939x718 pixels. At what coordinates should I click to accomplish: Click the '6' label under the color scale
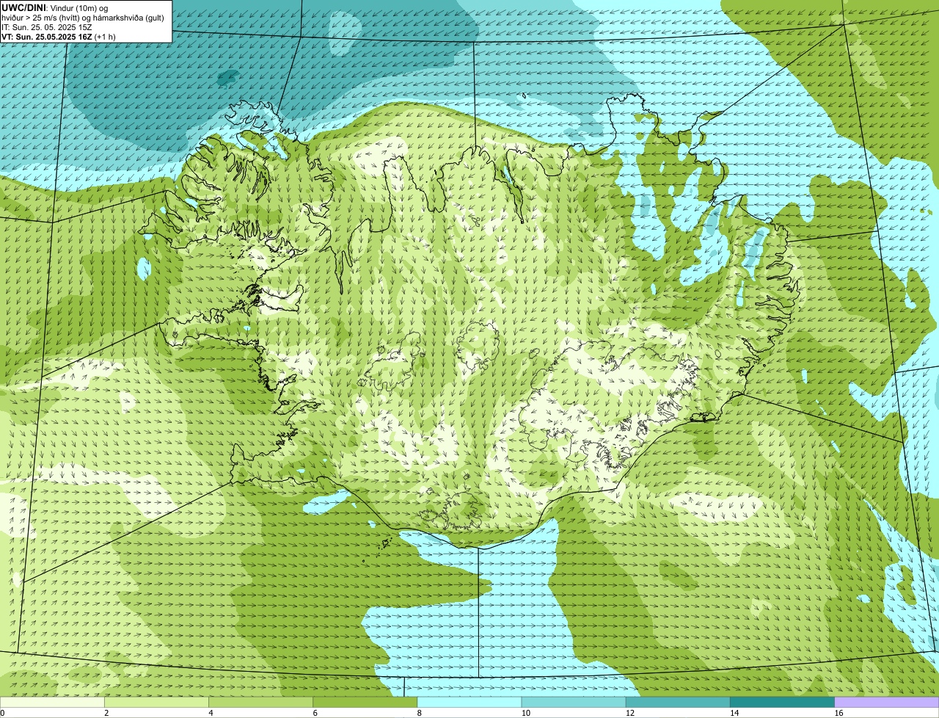click(315, 713)
